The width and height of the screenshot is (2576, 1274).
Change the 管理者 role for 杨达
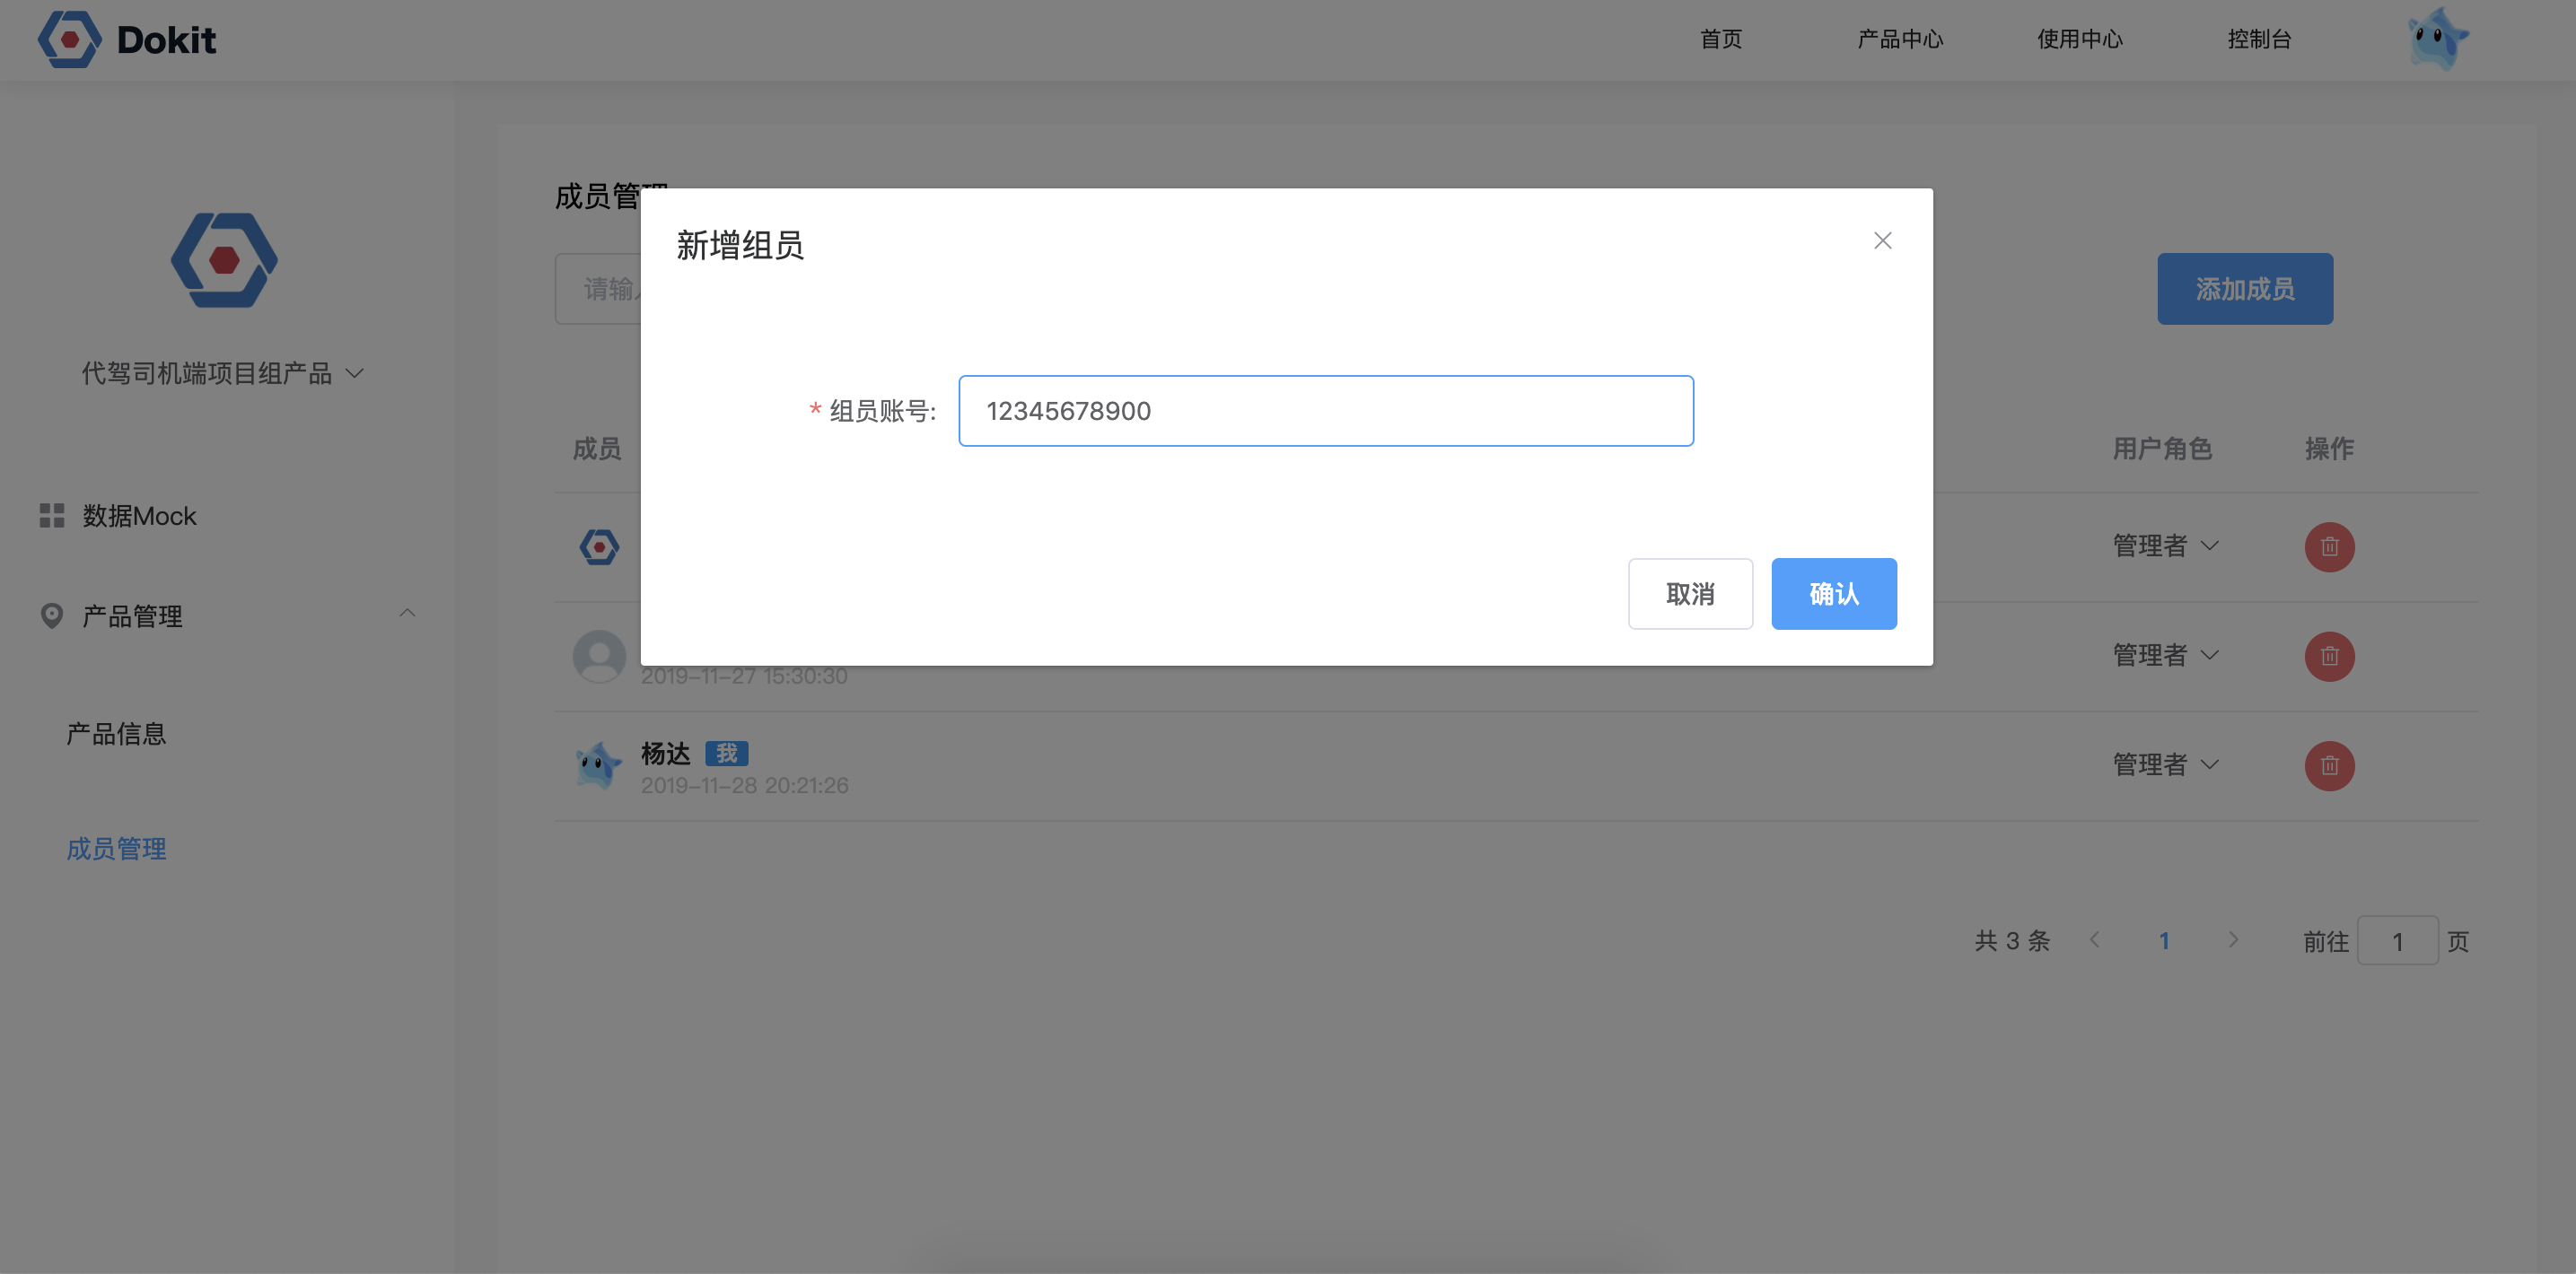coord(2166,764)
